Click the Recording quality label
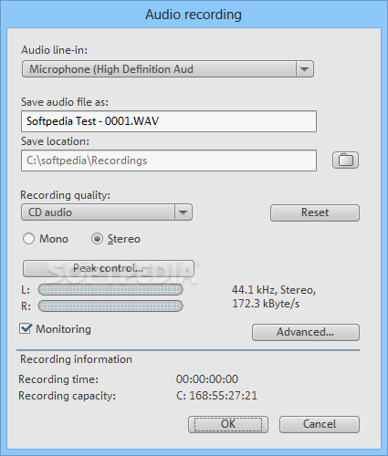The image size is (388, 456). tap(65, 195)
